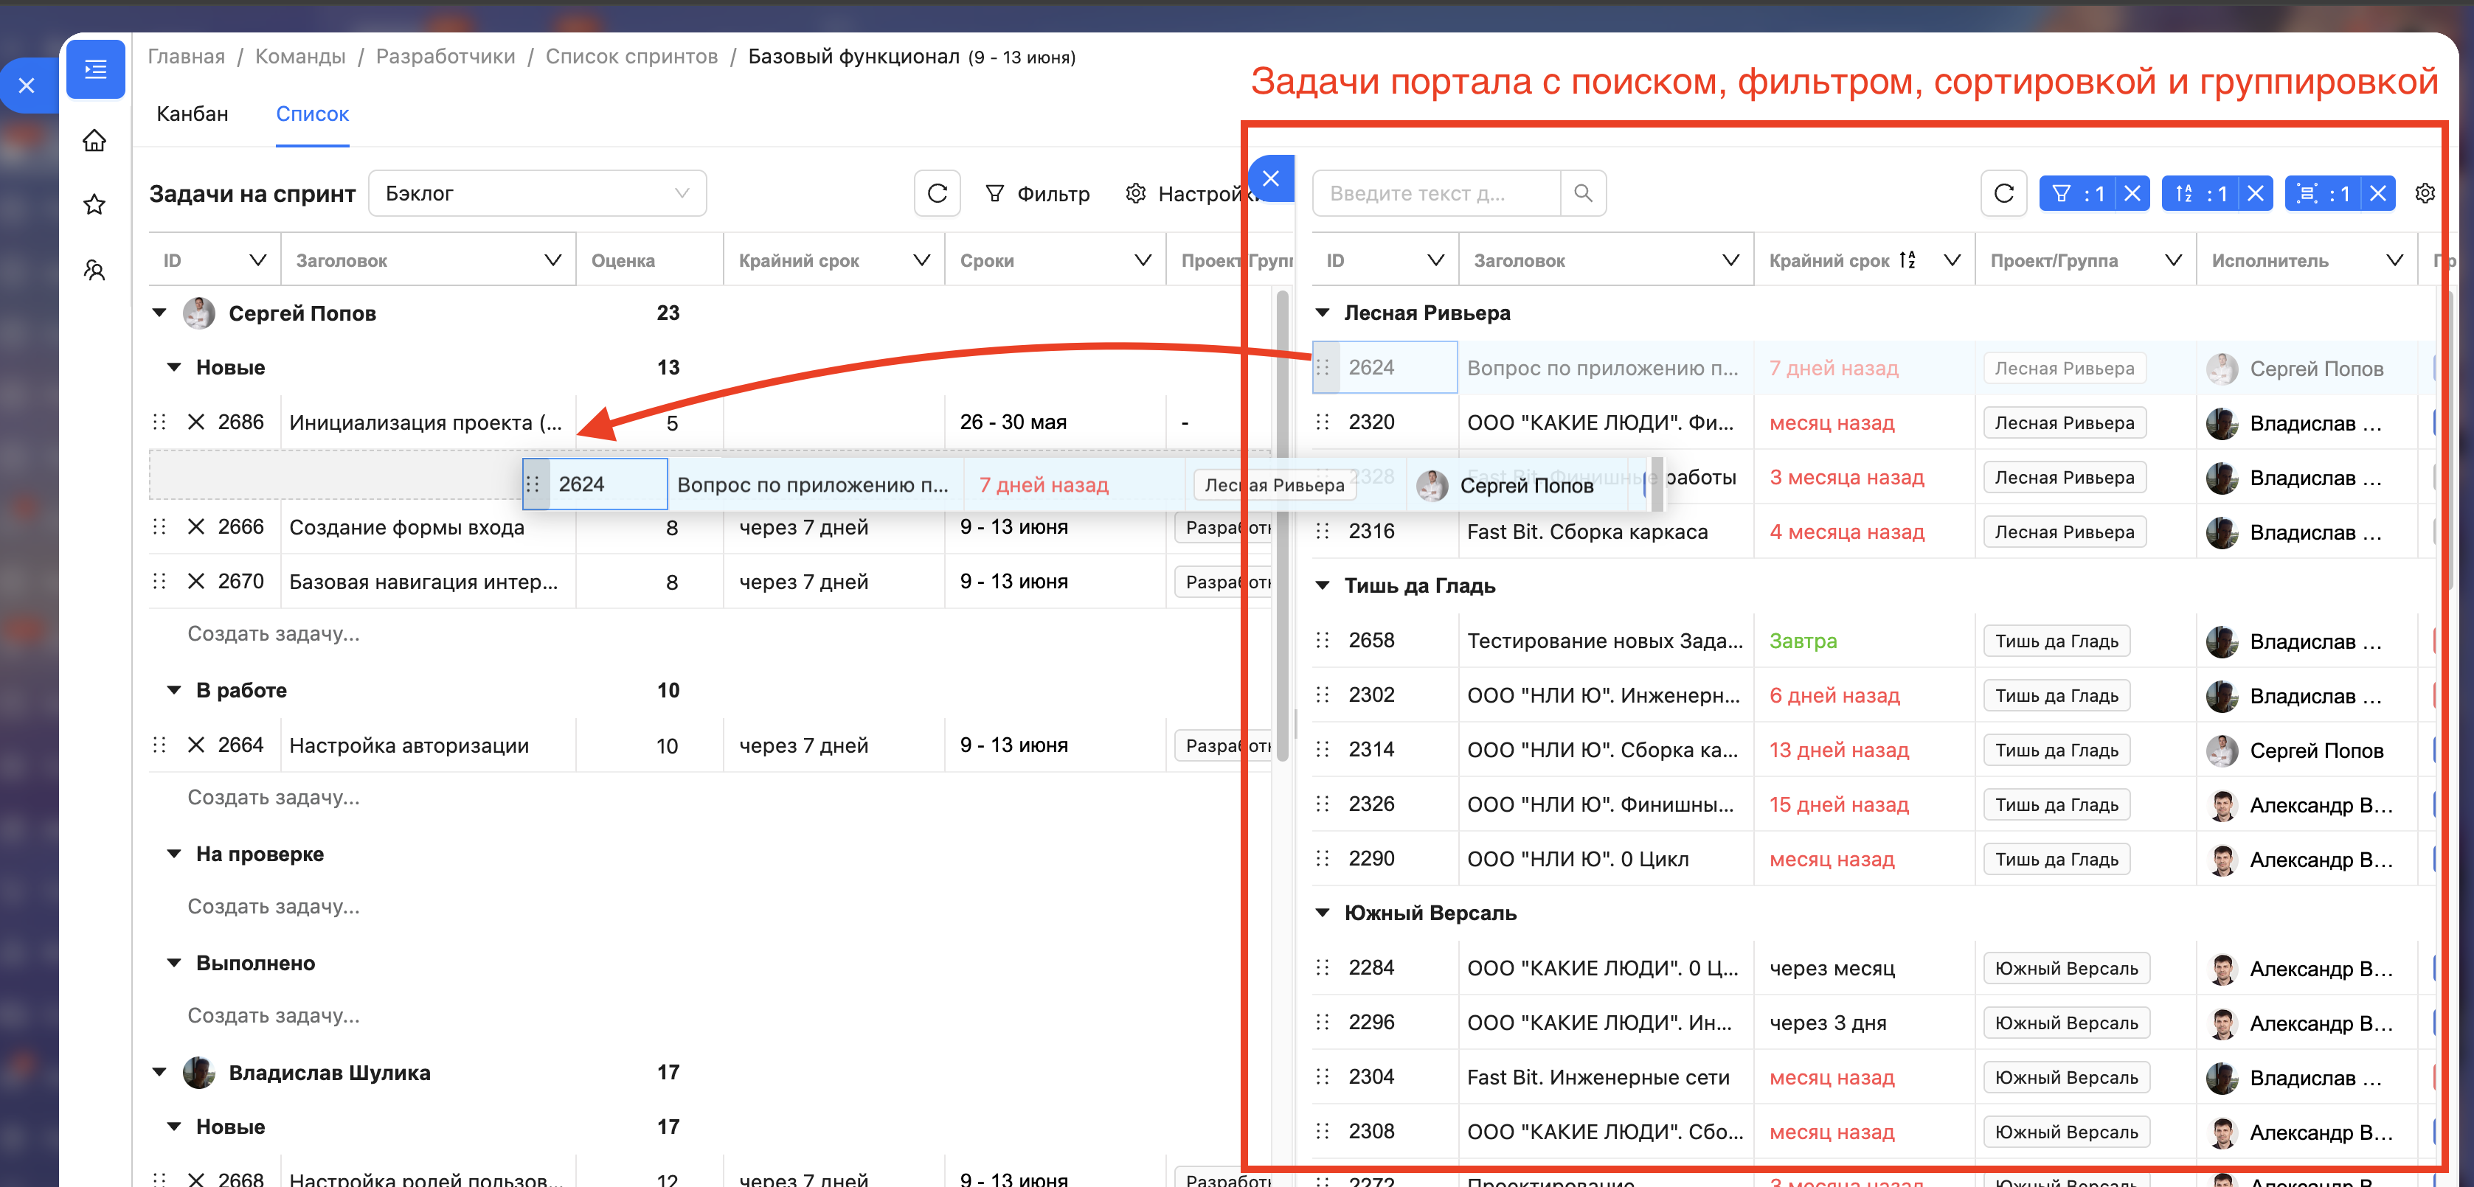Screen dimensions: 2474x1187
Task: Click the Список спринтов breadcrumb link
Action: click(631, 57)
